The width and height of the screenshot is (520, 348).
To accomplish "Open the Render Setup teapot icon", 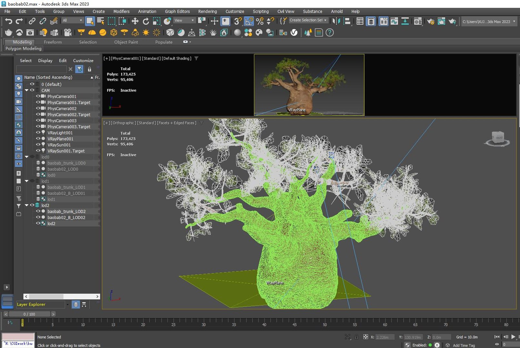I will (430, 21).
